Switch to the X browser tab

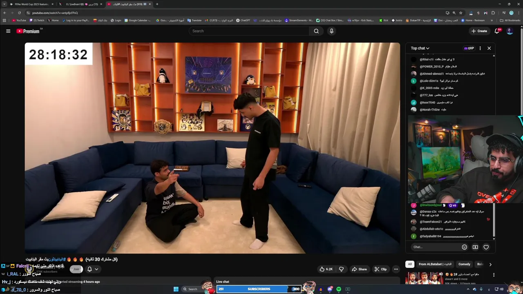81,4
